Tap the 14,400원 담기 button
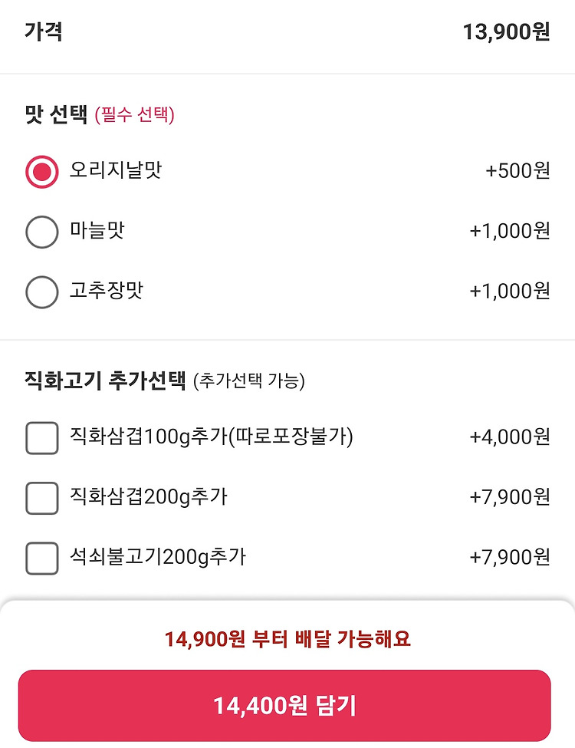 284,705
